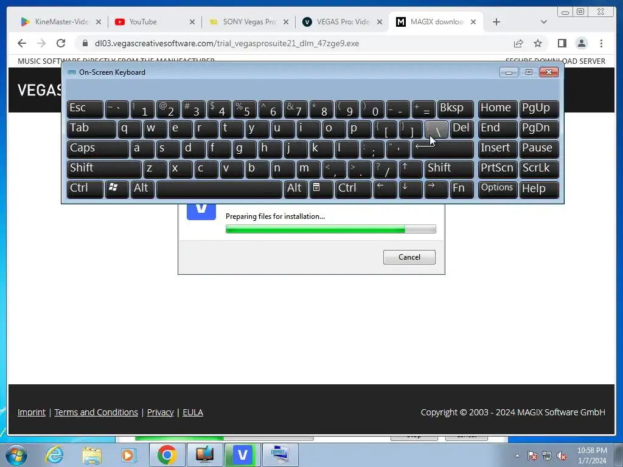Click the Del key
The height and width of the screenshot is (467, 623).
[x=462, y=129]
